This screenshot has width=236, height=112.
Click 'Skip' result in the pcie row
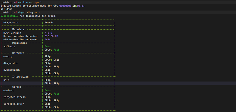[x=47, y=80]
